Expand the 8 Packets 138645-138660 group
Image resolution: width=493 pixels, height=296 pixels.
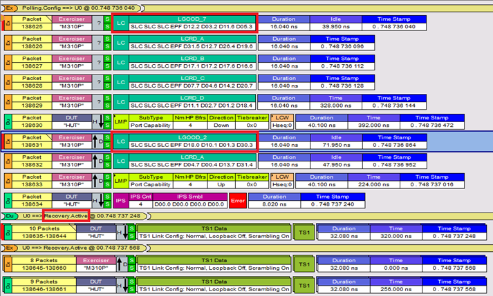click(44, 264)
